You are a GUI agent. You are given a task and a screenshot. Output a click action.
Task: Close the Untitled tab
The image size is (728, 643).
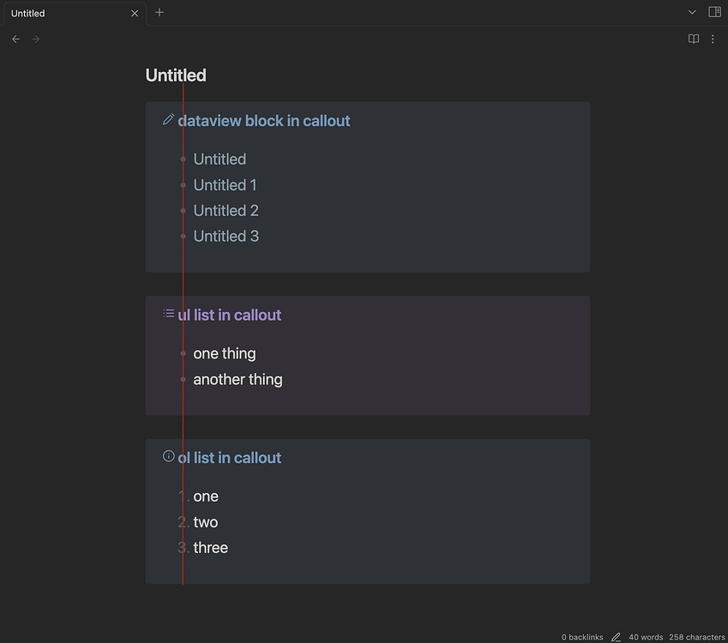(135, 13)
